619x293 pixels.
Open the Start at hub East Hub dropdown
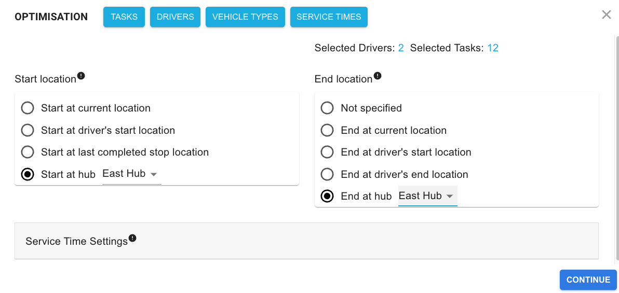pyautogui.click(x=131, y=174)
